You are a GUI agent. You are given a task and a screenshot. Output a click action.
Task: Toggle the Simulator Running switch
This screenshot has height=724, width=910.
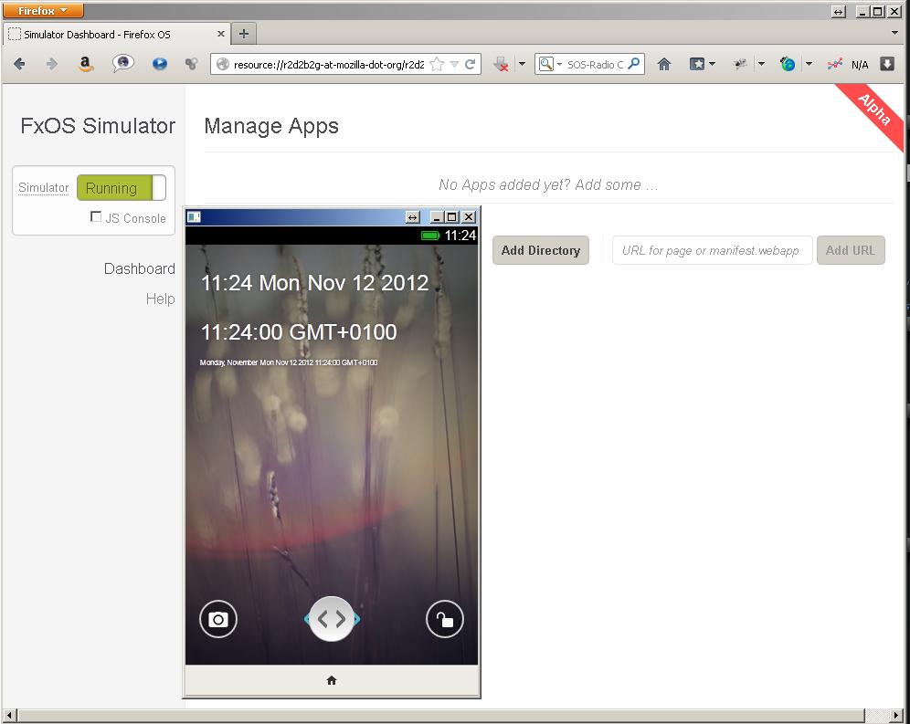click(122, 188)
